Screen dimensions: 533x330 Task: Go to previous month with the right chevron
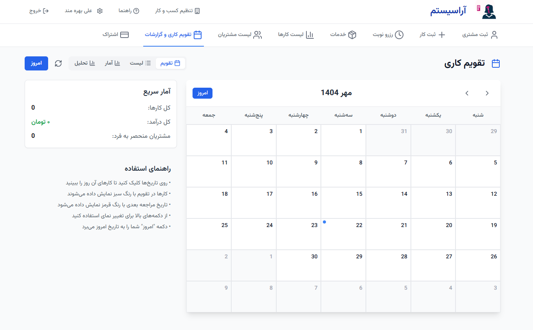click(487, 93)
